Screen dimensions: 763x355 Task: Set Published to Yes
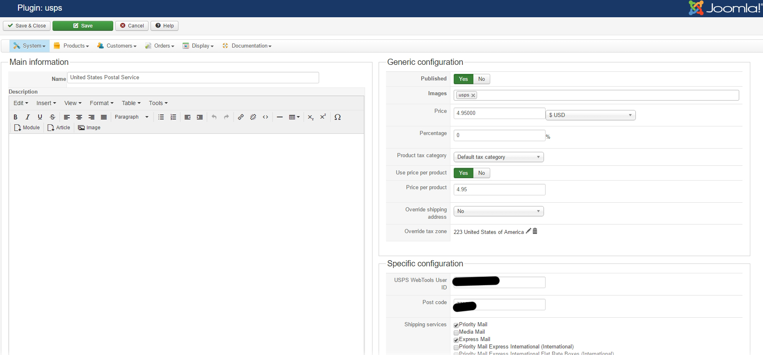[x=464, y=79]
